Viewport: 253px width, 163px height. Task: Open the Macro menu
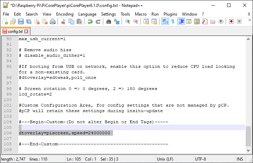pos(141,14)
